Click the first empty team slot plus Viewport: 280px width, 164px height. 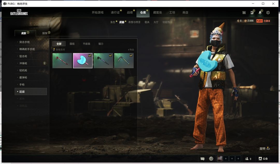[226, 159]
